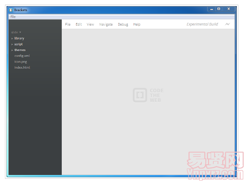Select the script folder label

point(18,44)
